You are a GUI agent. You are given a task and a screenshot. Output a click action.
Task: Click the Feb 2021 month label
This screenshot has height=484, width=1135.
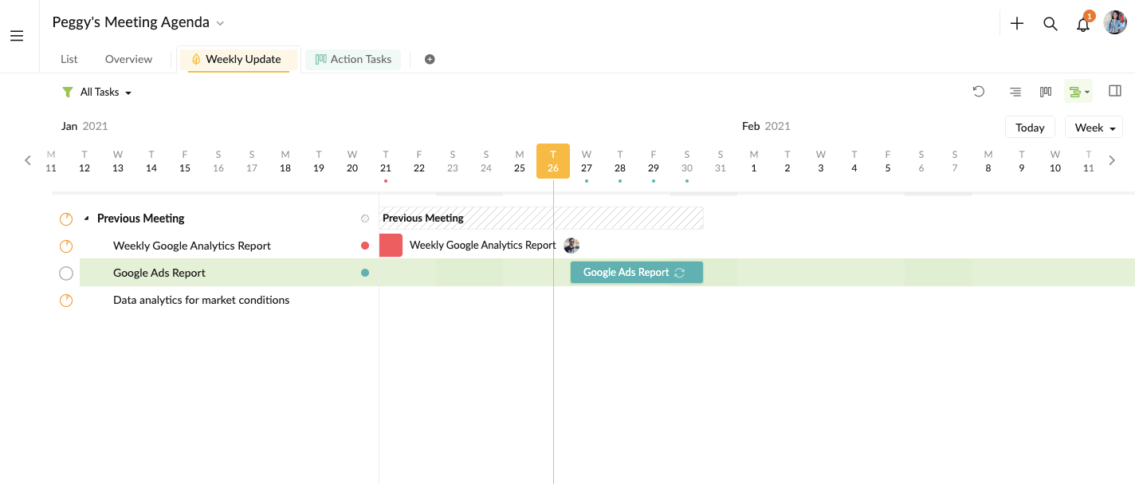point(766,126)
